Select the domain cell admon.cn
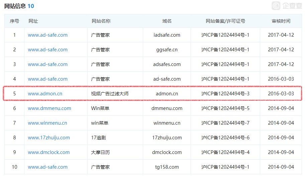Image resolution: width=306 pixels, height=177 pixels. tap(167, 94)
